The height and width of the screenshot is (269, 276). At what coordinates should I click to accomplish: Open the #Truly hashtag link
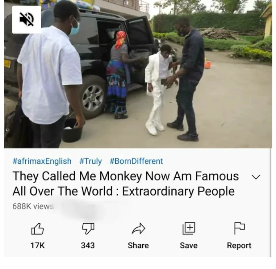pos(90,161)
